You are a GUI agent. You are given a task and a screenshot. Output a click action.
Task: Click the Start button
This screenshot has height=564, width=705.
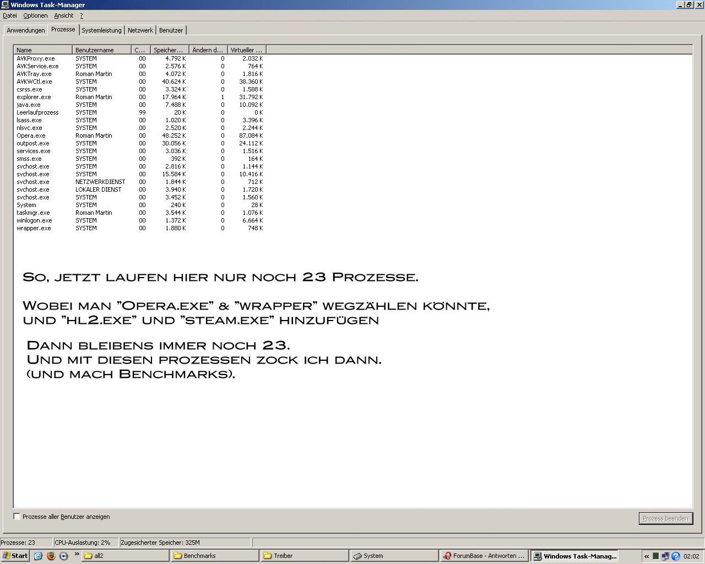[x=15, y=556]
